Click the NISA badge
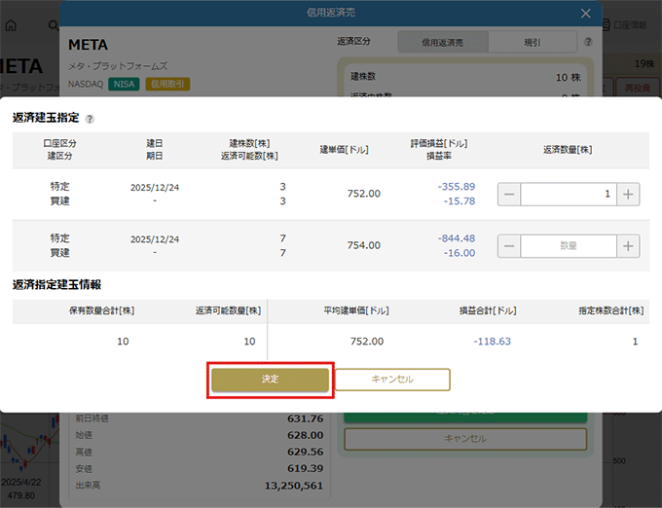The height and width of the screenshot is (508, 662). 124,84
